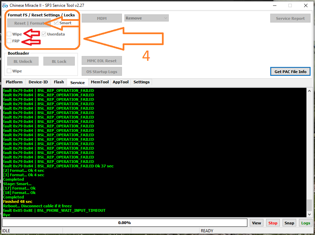Click Get PAC File Info button
This screenshot has height=235, width=315.
tap(290, 71)
